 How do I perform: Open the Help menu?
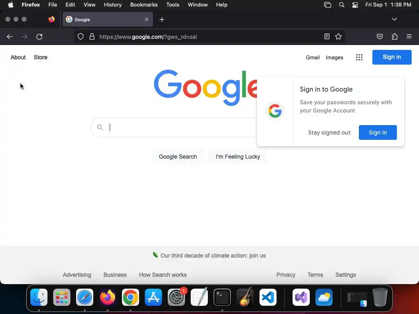coord(221,4)
